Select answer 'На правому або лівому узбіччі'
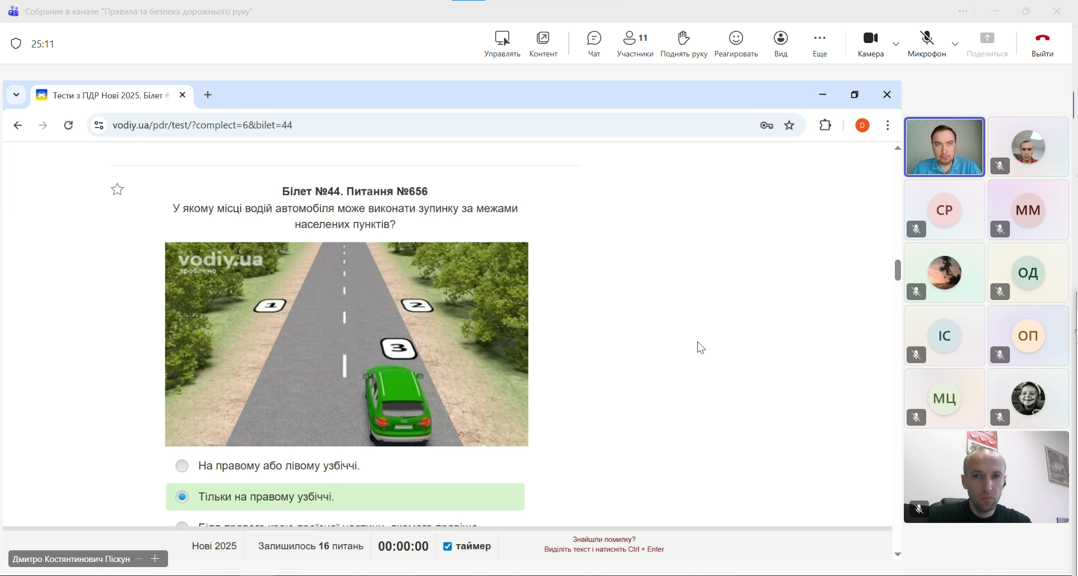 [182, 466]
